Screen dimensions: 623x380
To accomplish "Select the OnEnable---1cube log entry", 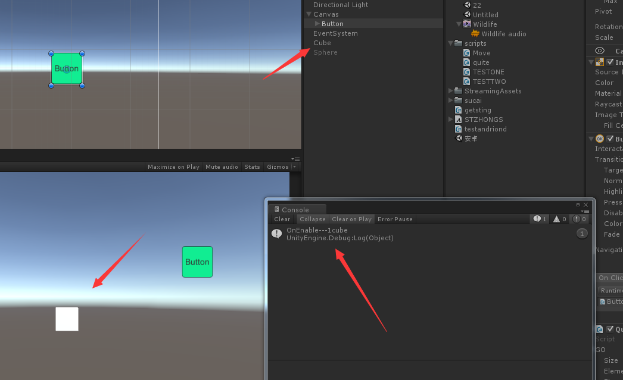I will [430, 234].
